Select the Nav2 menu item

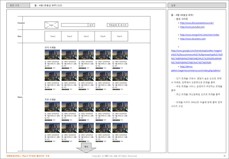point(70,36)
